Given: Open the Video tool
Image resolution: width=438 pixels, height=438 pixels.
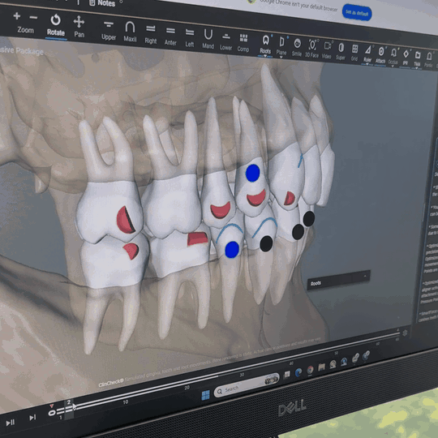Looking at the screenshot, I should pyautogui.click(x=327, y=50).
